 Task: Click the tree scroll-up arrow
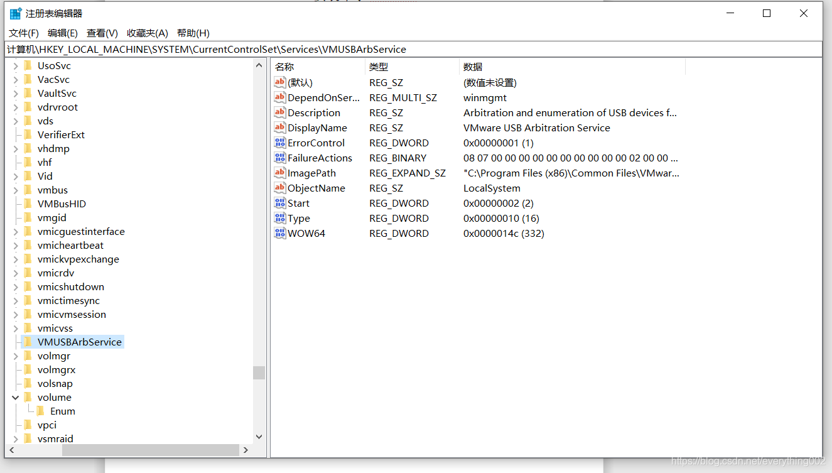point(259,65)
